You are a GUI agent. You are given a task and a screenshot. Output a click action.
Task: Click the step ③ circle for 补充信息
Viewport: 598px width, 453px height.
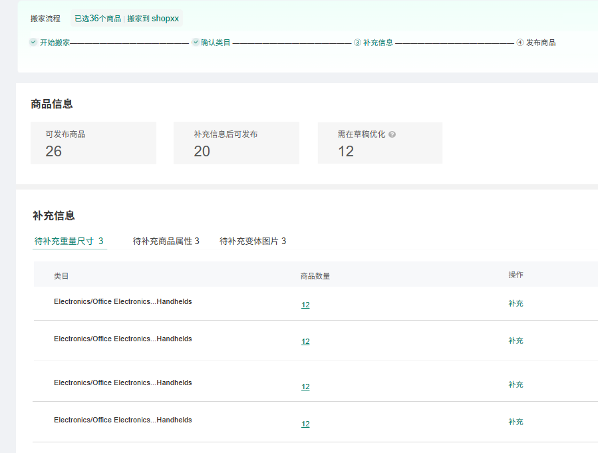point(357,43)
